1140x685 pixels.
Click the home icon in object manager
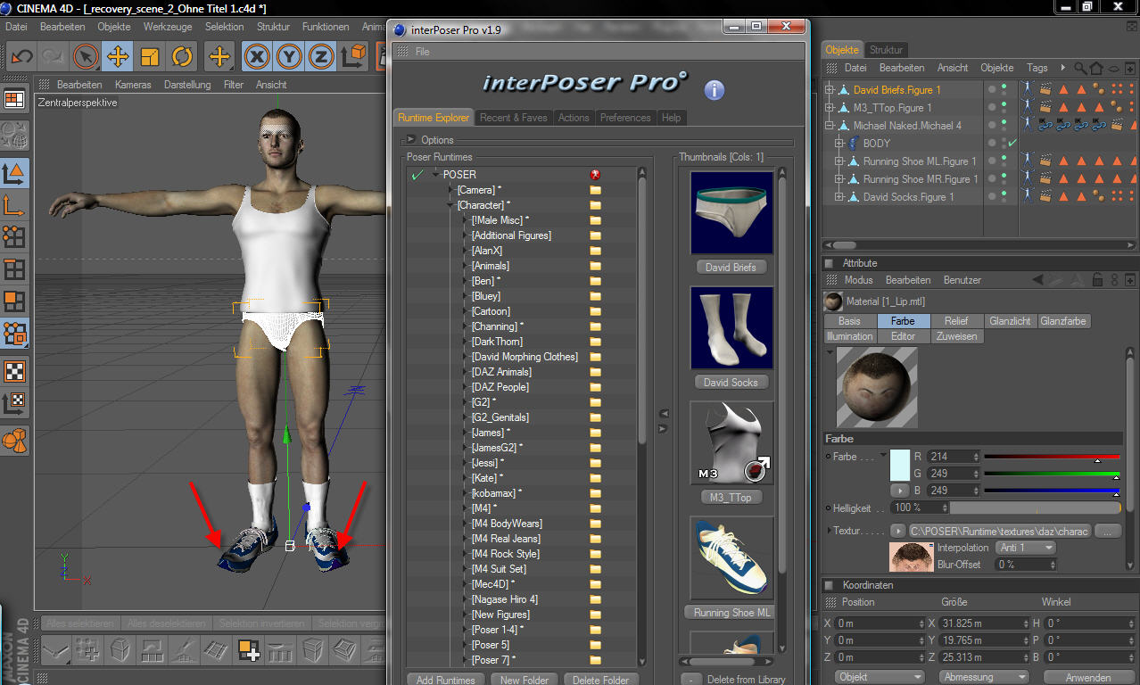click(x=1096, y=68)
